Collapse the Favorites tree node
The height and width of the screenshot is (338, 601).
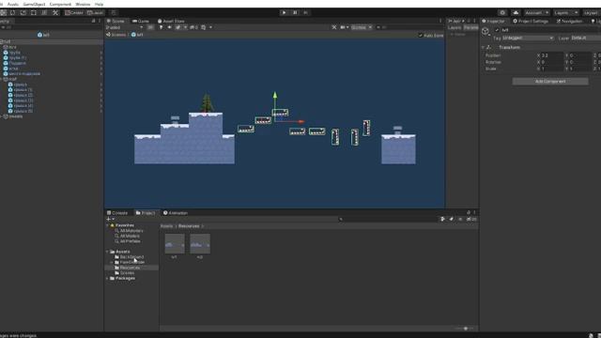point(107,225)
